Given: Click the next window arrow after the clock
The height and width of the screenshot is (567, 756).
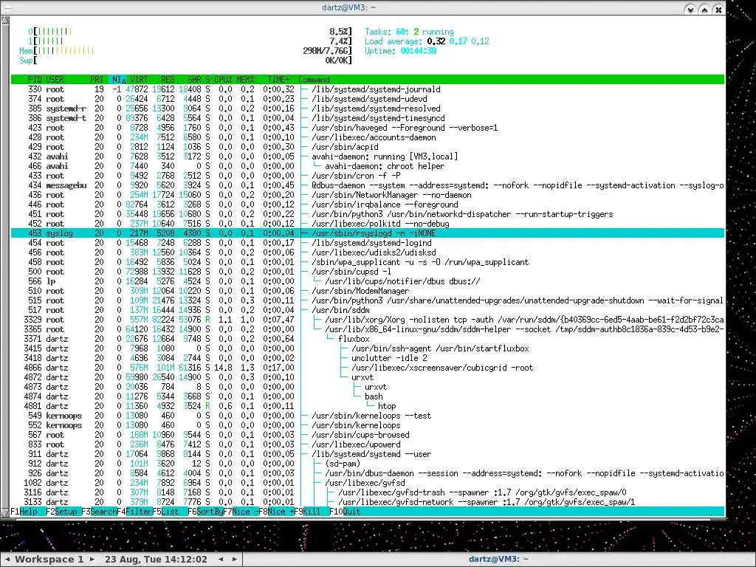Looking at the screenshot, I should pos(235,560).
